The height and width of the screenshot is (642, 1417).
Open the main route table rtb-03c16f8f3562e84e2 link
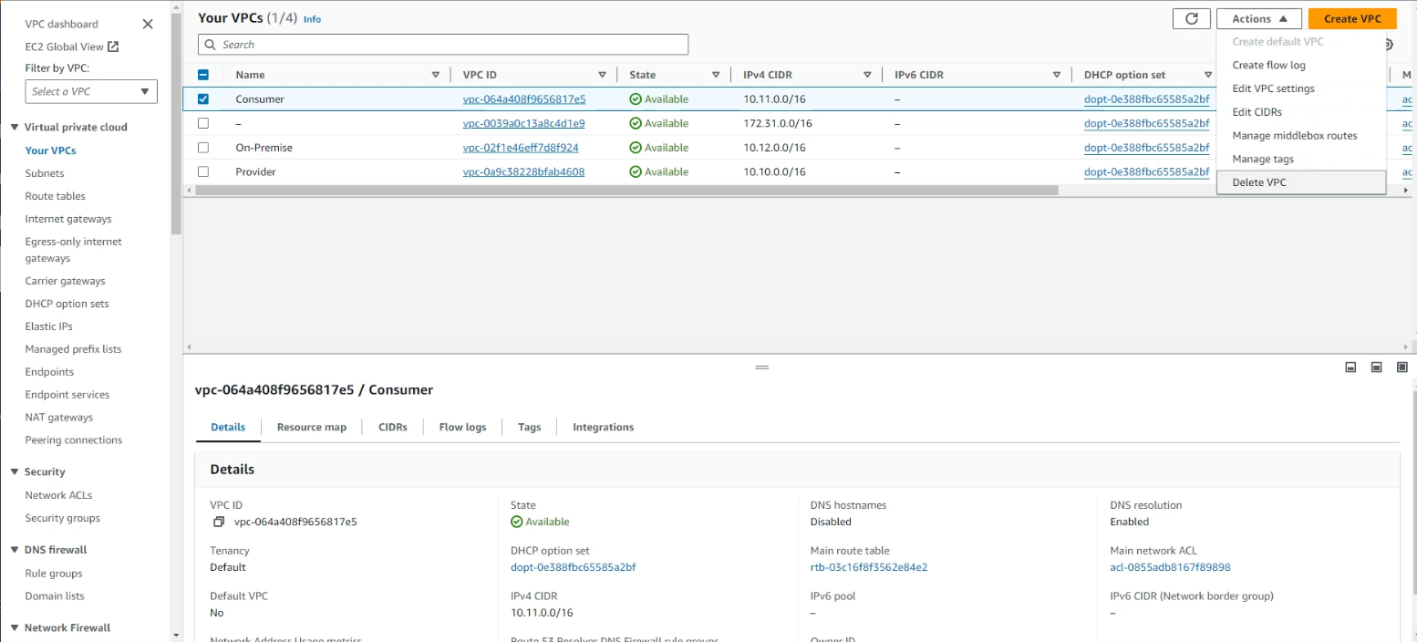pos(868,567)
